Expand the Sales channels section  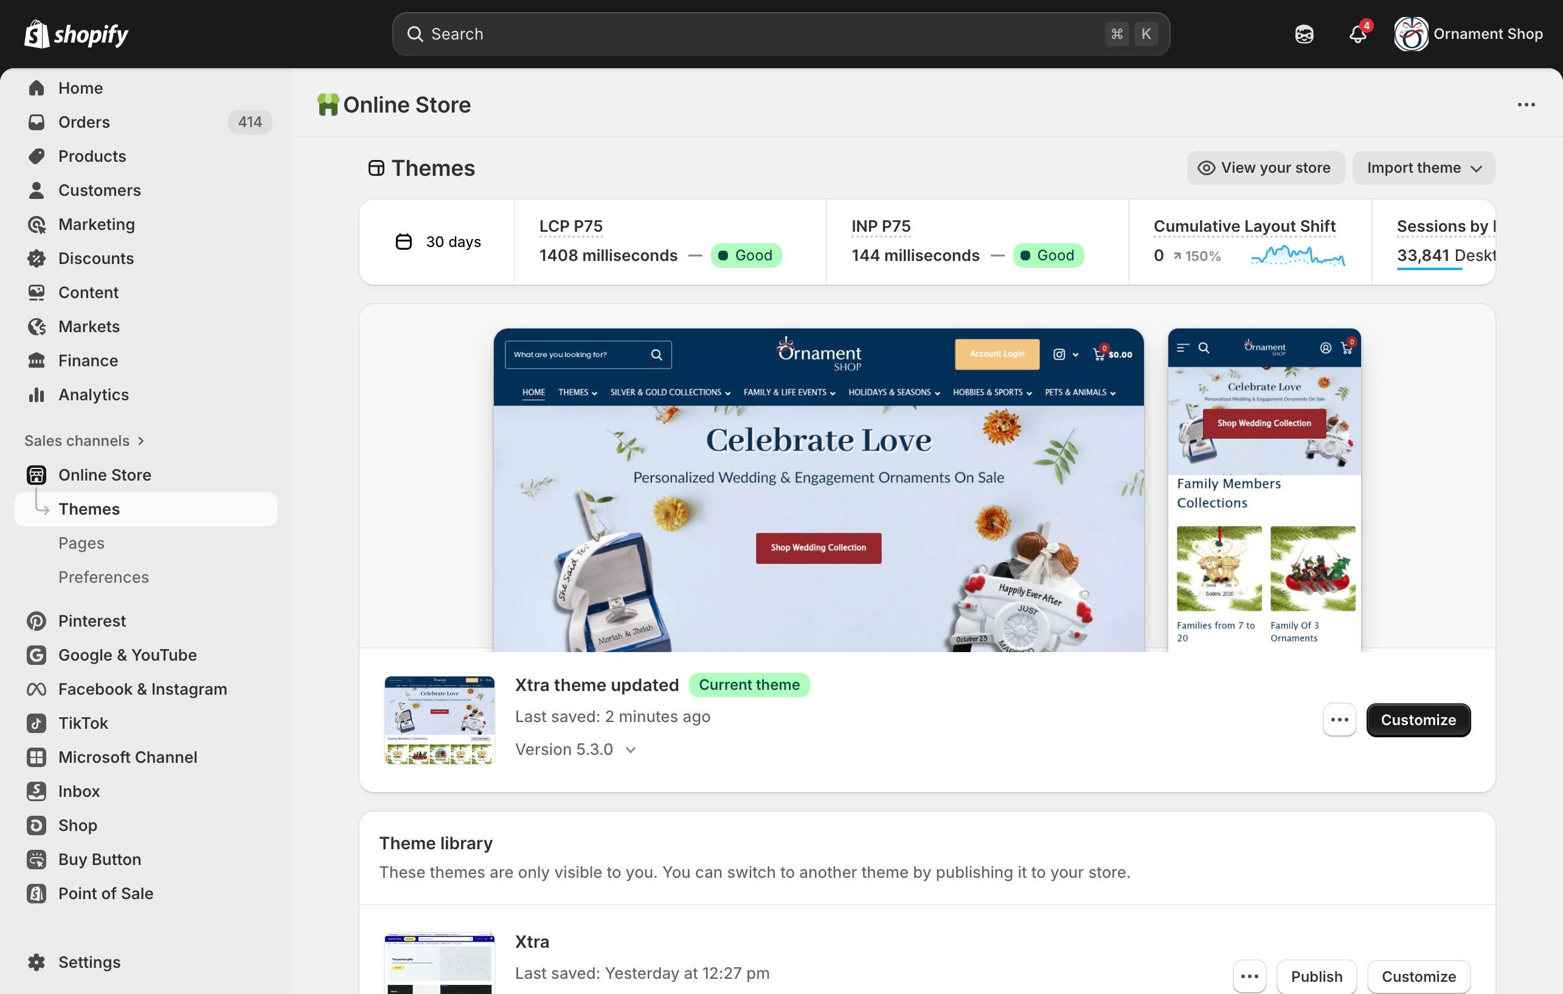(85, 441)
